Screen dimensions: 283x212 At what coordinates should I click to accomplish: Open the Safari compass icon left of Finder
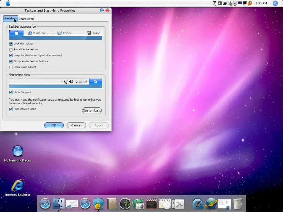pyautogui.click(x=45, y=204)
